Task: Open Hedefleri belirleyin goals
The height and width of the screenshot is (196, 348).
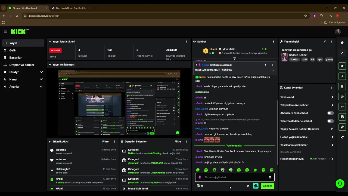Action: [x=307, y=159]
